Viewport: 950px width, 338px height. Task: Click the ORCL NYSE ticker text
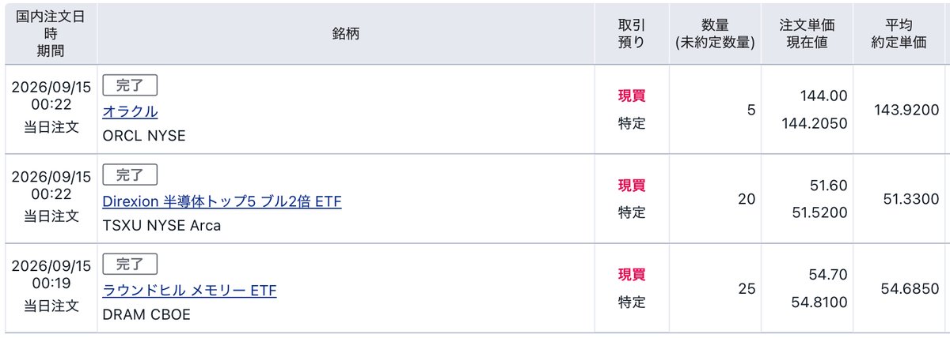pos(144,136)
